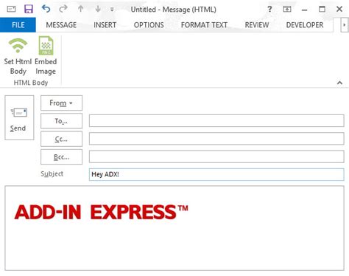This screenshot has height=276, width=349.
Task: Click the Cc... button
Action: pyautogui.click(x=61, y=139)
